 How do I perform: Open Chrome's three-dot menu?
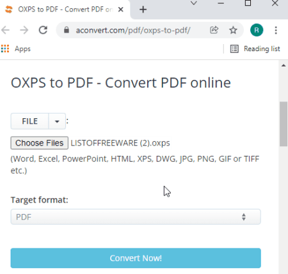[x=276, y=30]
